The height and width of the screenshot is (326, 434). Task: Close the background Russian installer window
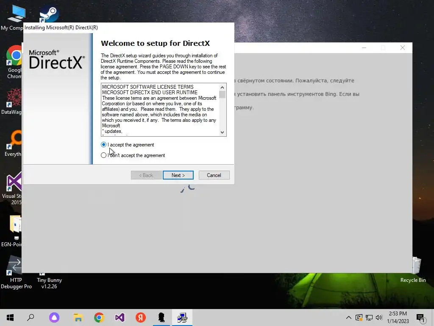click(x=403, y=48)
